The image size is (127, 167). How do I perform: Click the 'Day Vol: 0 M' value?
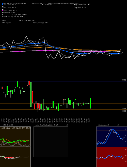tap(80, 7)
